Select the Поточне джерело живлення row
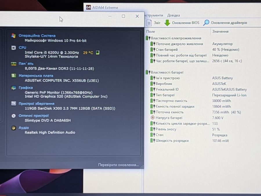Viewport: 261px width, 196px height. [203, 44]
